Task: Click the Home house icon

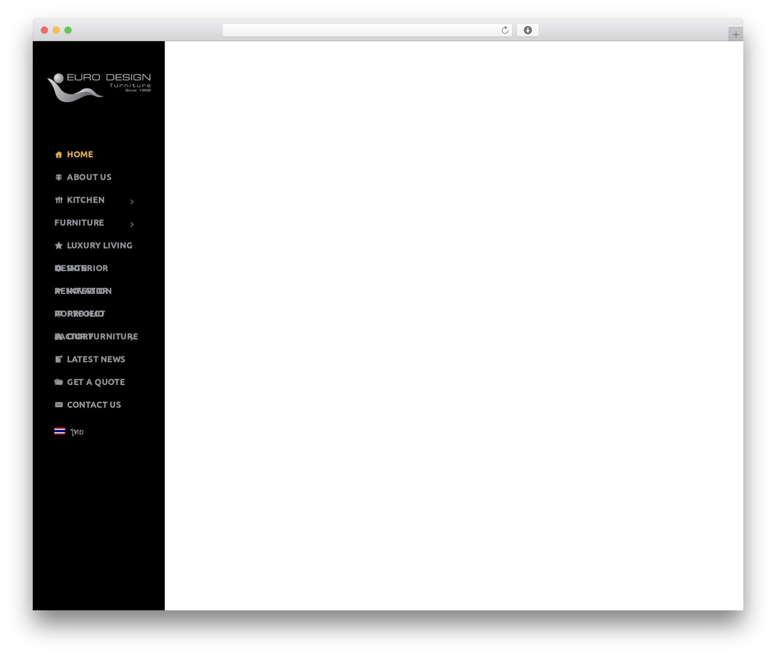Action: click(59, 155)
